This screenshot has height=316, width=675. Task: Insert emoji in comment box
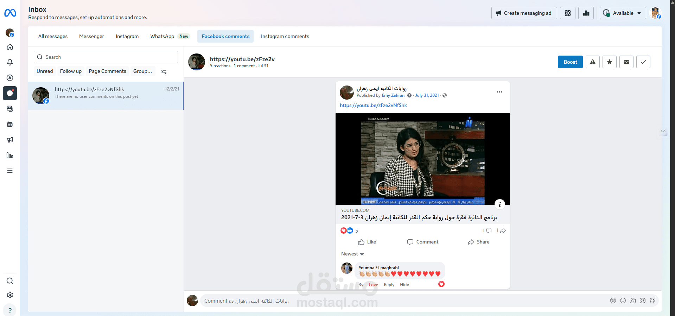(x=623, y=301)
